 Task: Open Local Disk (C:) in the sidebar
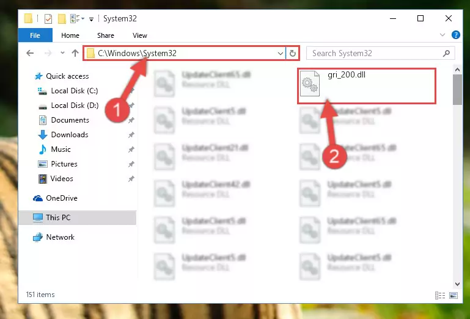(x=75, y=91)
